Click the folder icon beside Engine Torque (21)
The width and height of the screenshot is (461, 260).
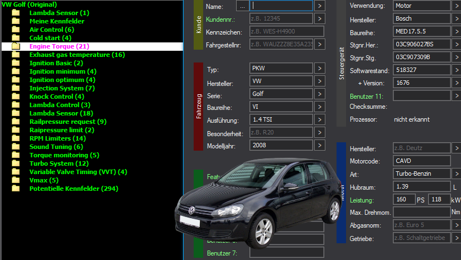[x=16, y=46]
